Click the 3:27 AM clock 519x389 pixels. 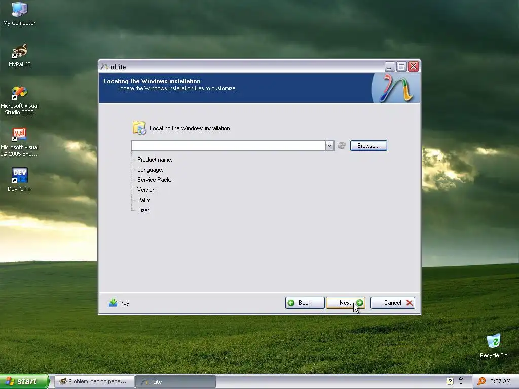coord(500,381)
